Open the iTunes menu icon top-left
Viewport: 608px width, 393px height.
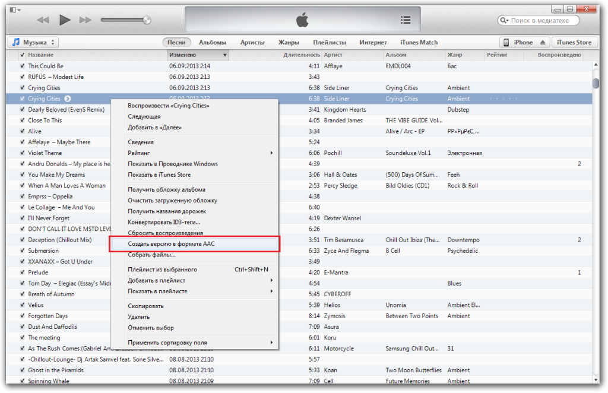13,9
